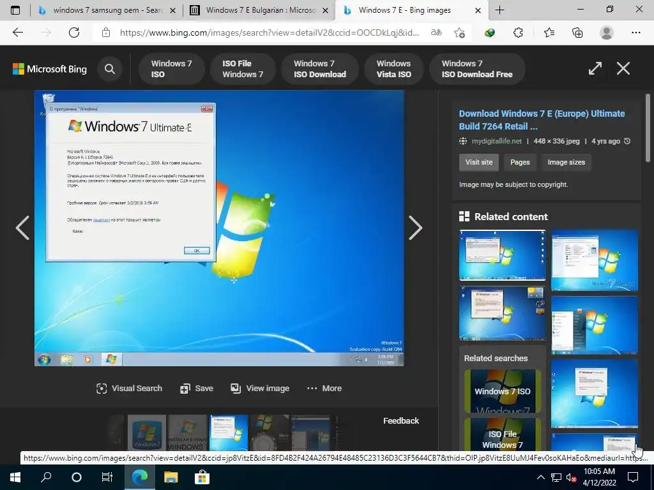This screenshot has width=654, height=490.
Task: Reload the page with Refresh icon
Action: click(x=74, y=33)
